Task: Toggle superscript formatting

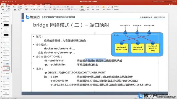Action: point(37,9)
